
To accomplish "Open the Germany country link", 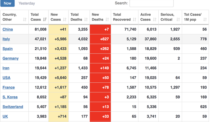I will 11,58.
